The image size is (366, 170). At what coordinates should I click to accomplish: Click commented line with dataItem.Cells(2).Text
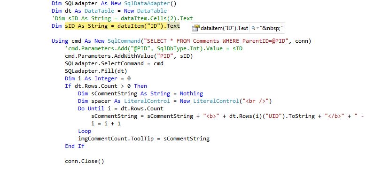coord(122,18)
